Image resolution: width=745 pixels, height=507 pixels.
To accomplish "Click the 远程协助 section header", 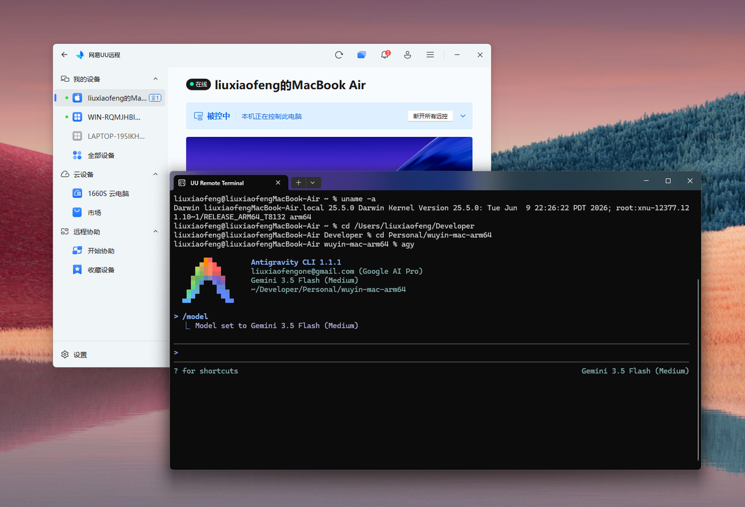I will [x=86, y=232].
